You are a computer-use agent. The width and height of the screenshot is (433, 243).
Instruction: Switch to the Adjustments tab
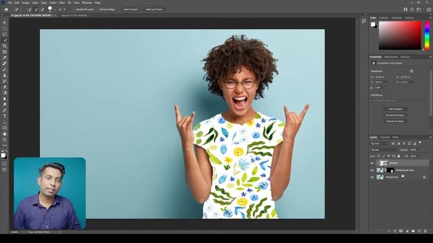391,57
